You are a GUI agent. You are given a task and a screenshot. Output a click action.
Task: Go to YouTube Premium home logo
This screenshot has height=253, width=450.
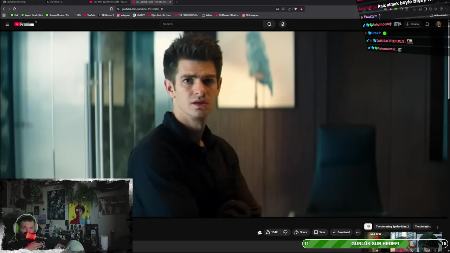click(25, 24)
